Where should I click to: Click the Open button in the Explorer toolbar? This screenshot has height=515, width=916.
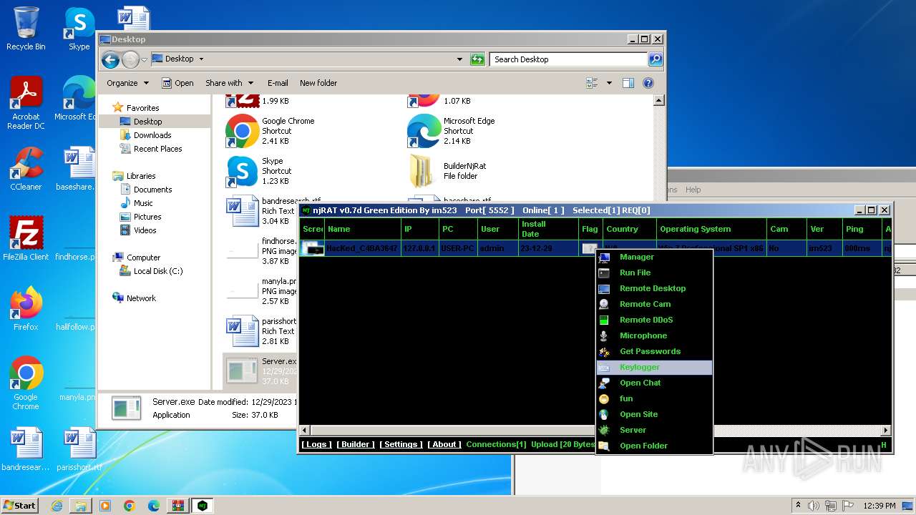point(177,83)
